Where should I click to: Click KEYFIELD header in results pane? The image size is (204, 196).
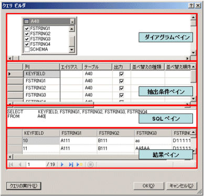(41, 133)
